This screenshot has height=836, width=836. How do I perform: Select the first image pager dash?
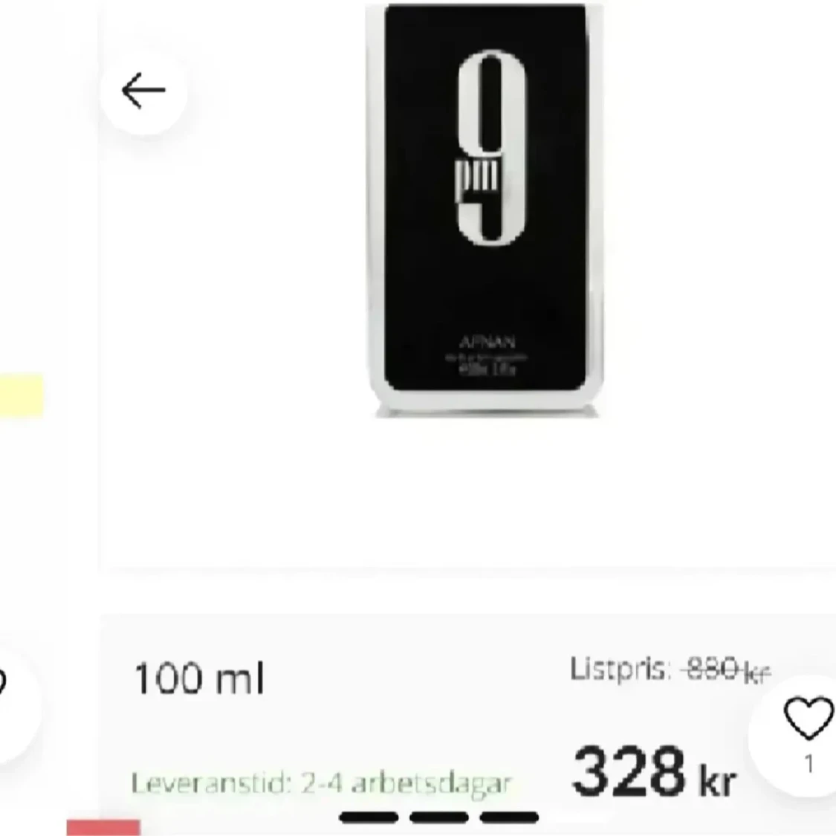[x=369, y=817]
